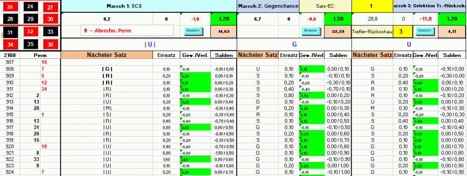Click Perm value 33 in row 922
Screen dimensions: 467x176
coord(36,159)
